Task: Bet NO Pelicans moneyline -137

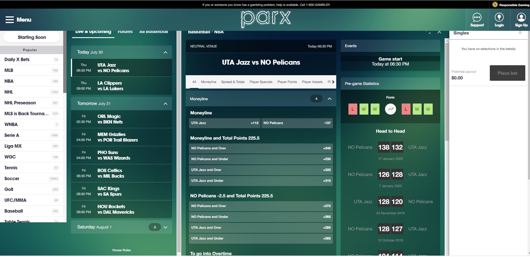Action: click(297, 123)
